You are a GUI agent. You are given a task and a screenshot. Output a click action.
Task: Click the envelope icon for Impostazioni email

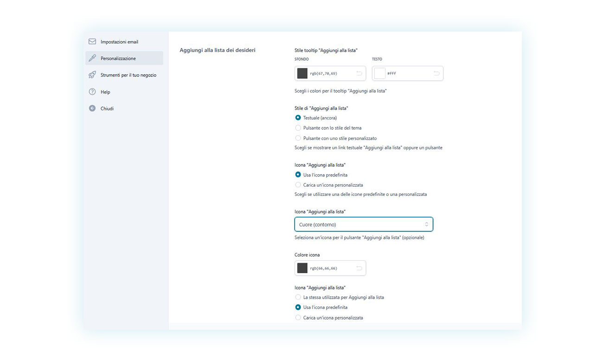pos(92,42)
